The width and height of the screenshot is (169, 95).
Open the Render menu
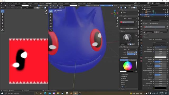[x=11, y=3]
